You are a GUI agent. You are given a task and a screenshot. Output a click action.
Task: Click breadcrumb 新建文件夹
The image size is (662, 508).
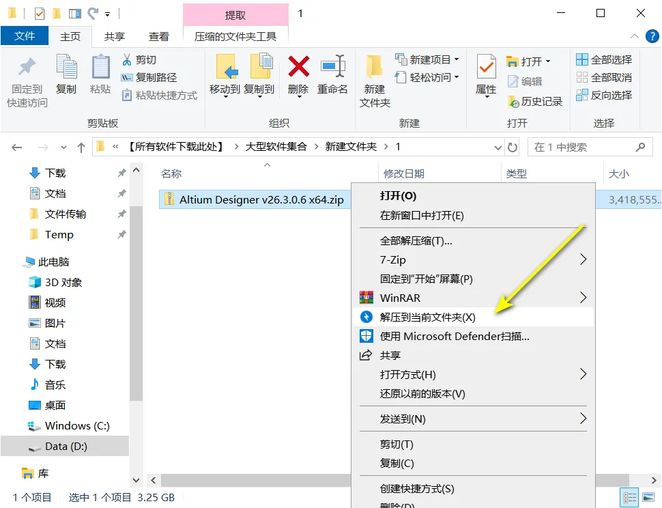click(x=351, y=147)
